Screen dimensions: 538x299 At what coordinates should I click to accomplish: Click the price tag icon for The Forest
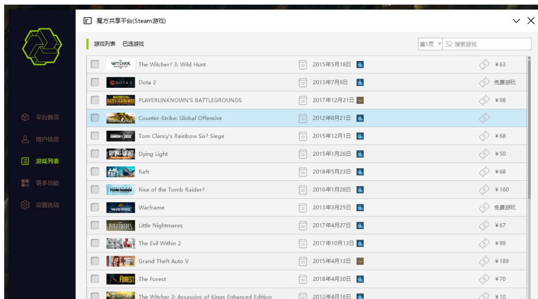(x=484, y=279)
